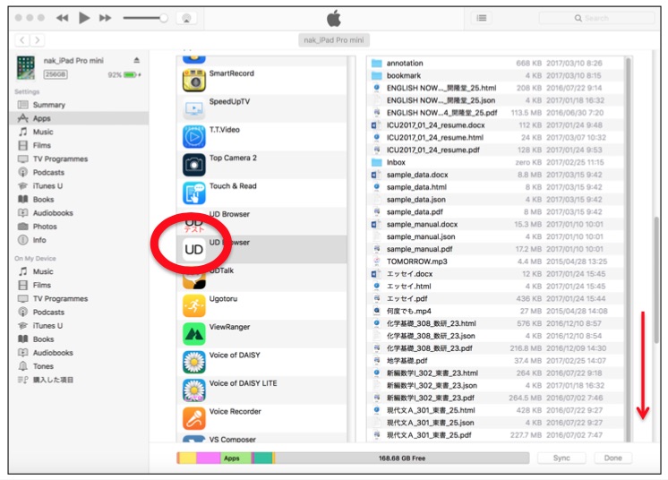Click the Done button
The image size is (668, 480).
(612, 458)
